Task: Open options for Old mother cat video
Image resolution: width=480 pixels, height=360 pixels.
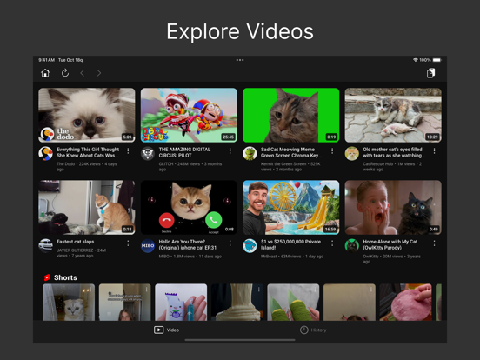Action: coord(434,151)
